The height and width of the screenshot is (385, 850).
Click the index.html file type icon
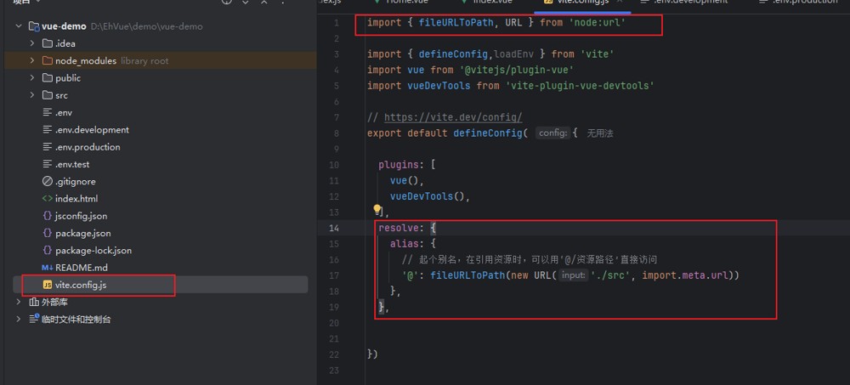click(x=47, y=199)
